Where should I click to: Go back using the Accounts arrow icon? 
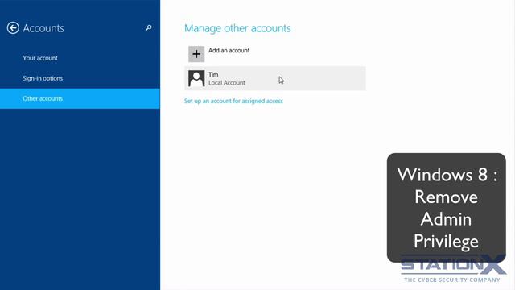(13, 28)
